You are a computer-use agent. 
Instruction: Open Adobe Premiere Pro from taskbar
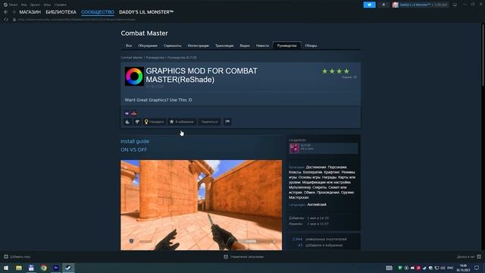click(x=56, y=268)
